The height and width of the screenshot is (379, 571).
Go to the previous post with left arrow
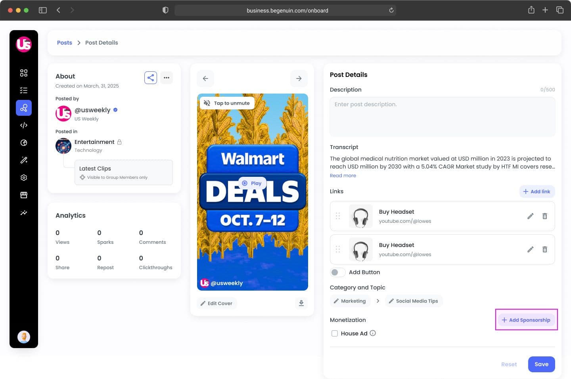pyautogui.click(x=205, y=78)
